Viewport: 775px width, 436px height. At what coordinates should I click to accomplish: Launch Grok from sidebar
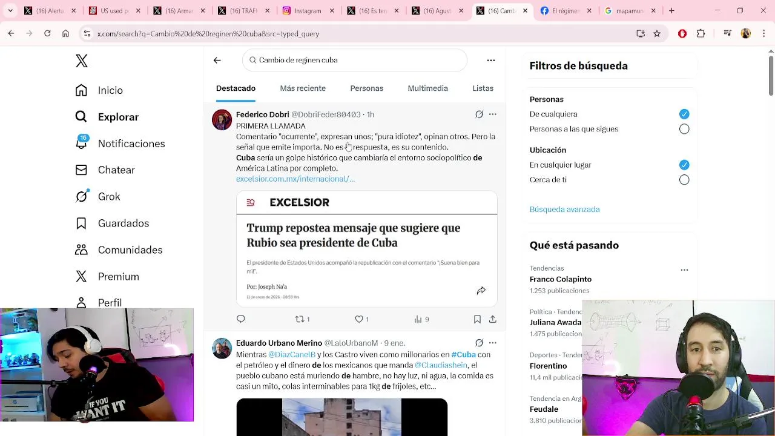click(x=97, y=197)
